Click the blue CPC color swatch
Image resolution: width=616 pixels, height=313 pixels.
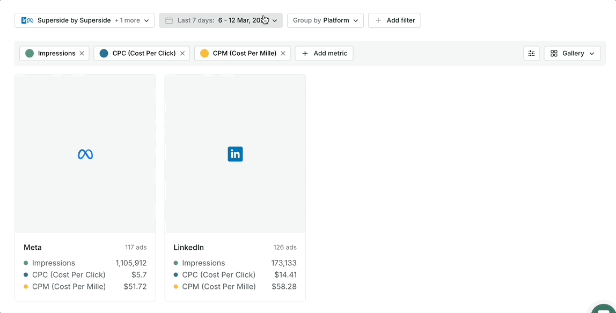tap(104, 54)
